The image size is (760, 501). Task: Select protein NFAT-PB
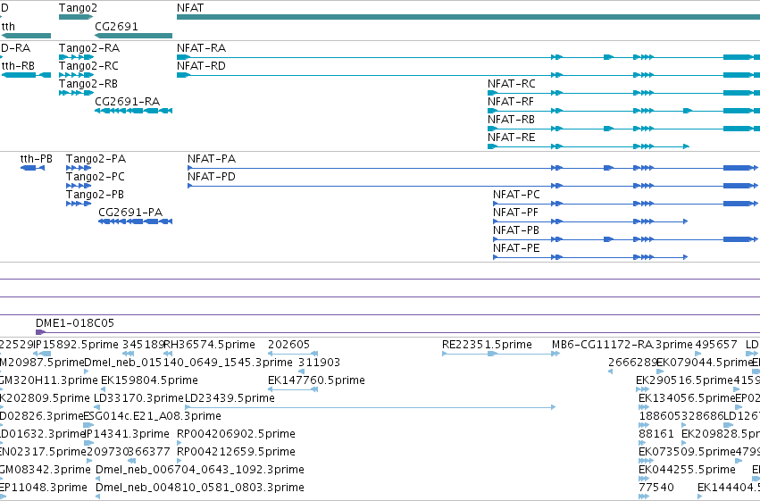click(x=625, y=239)
